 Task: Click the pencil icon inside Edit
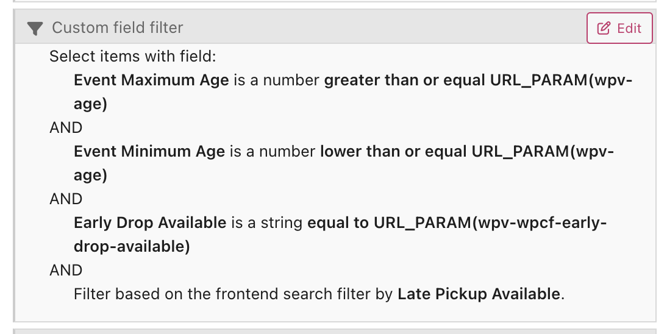tap(604, 28)
